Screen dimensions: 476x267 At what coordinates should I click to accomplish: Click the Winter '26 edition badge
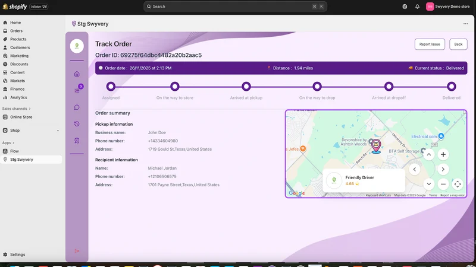tap(39, 7)
